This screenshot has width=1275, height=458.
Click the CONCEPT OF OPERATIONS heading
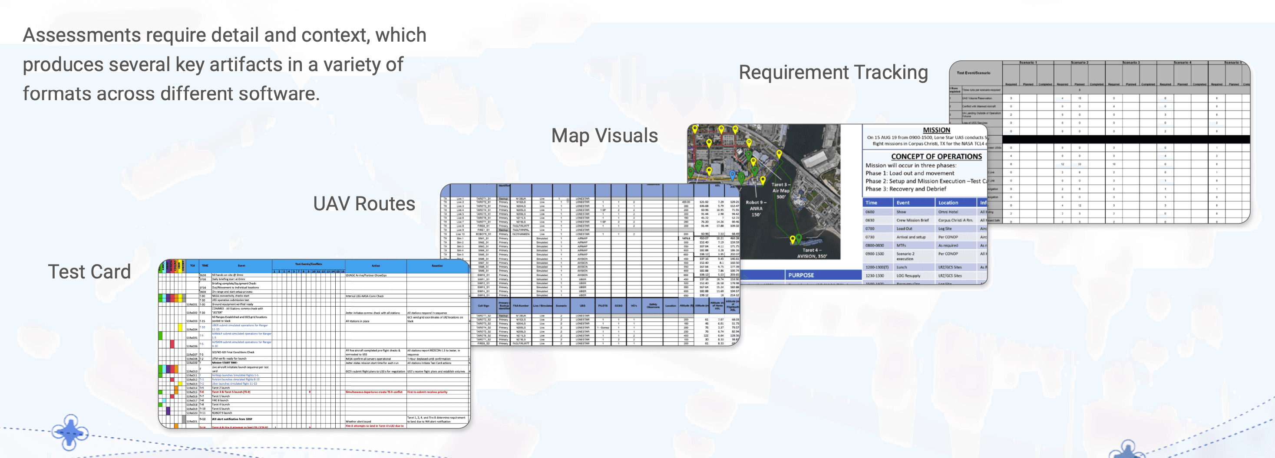point(936,156)
